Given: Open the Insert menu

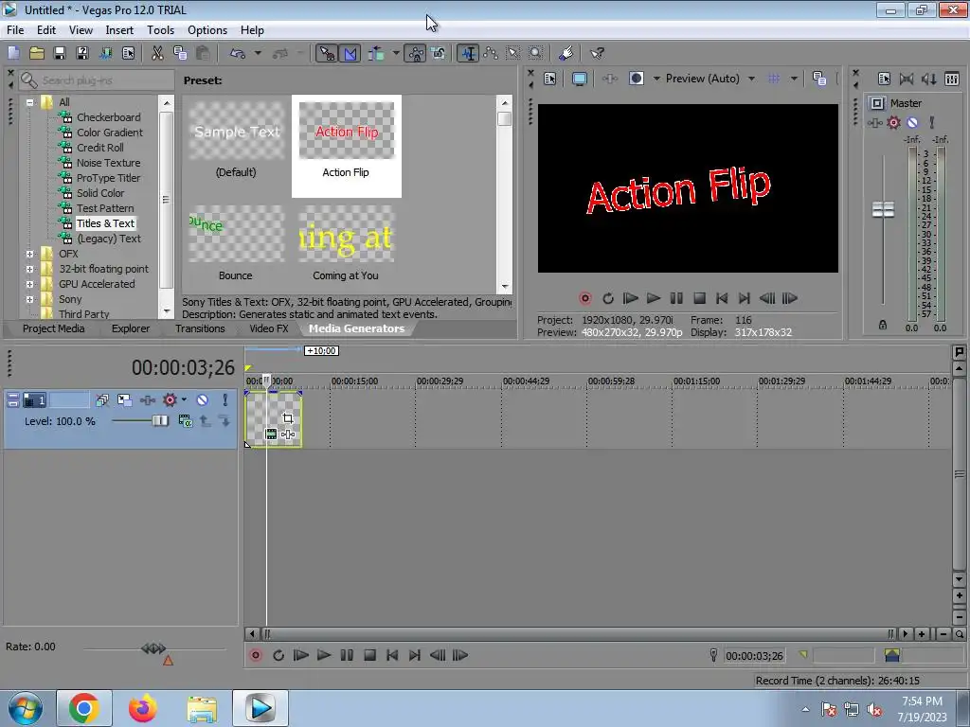Looking at the screenshot, I should pyautogui.click(x=119, y=30).
